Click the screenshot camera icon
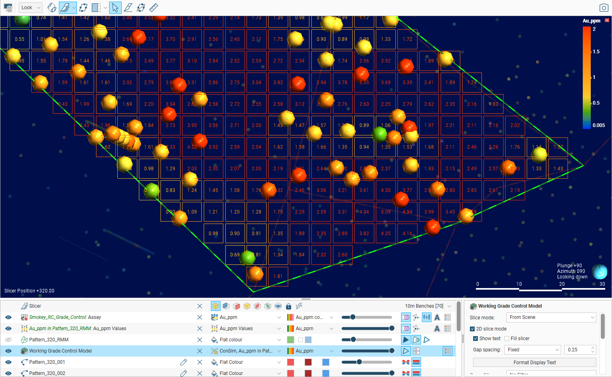 click(604, 8)
